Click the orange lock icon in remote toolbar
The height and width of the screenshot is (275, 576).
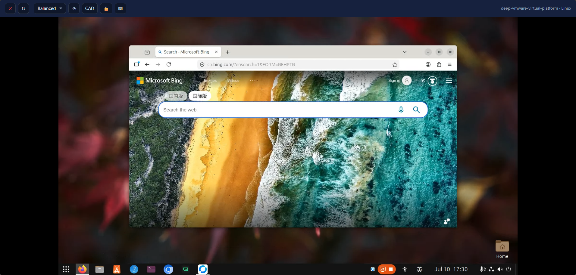[x=106, y=8]
